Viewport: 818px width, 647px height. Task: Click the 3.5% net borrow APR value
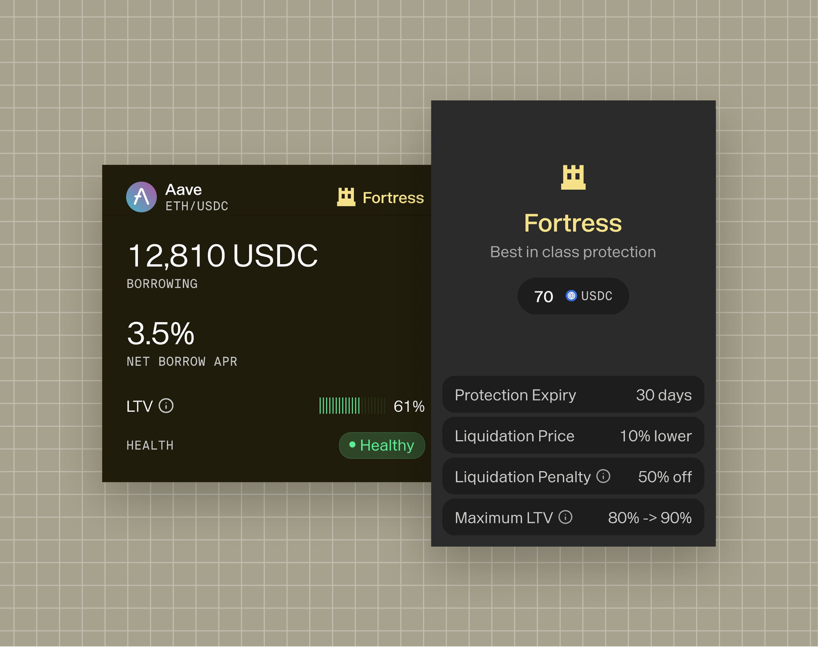click(161, 334)
